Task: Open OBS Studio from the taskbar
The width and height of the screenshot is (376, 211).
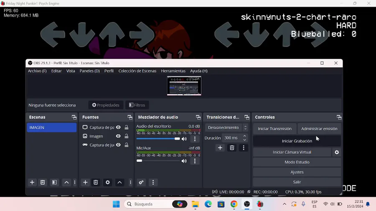Action: click(x=247, y=204)
